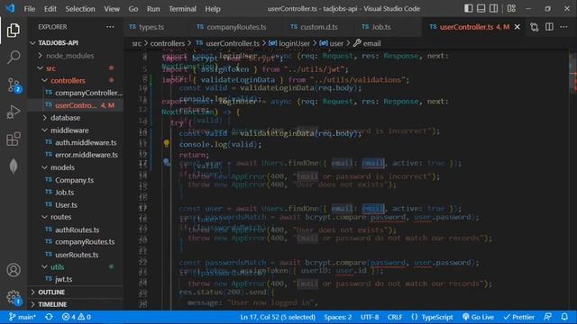
Task: Expand the OUTLINE section
Action: [51, 292]
